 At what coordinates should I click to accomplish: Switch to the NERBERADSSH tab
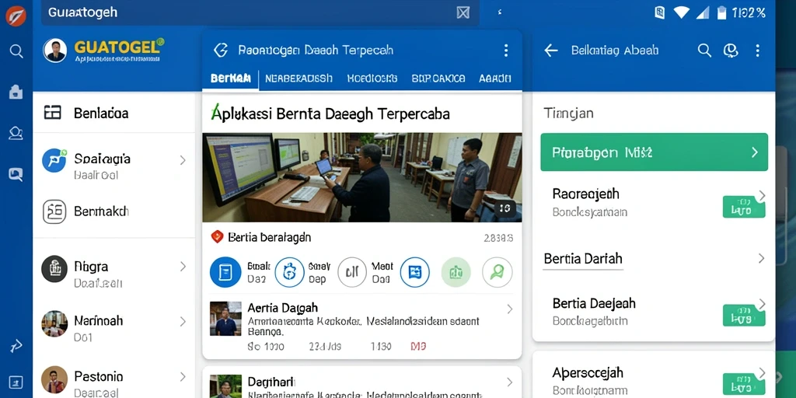[299, 79]
